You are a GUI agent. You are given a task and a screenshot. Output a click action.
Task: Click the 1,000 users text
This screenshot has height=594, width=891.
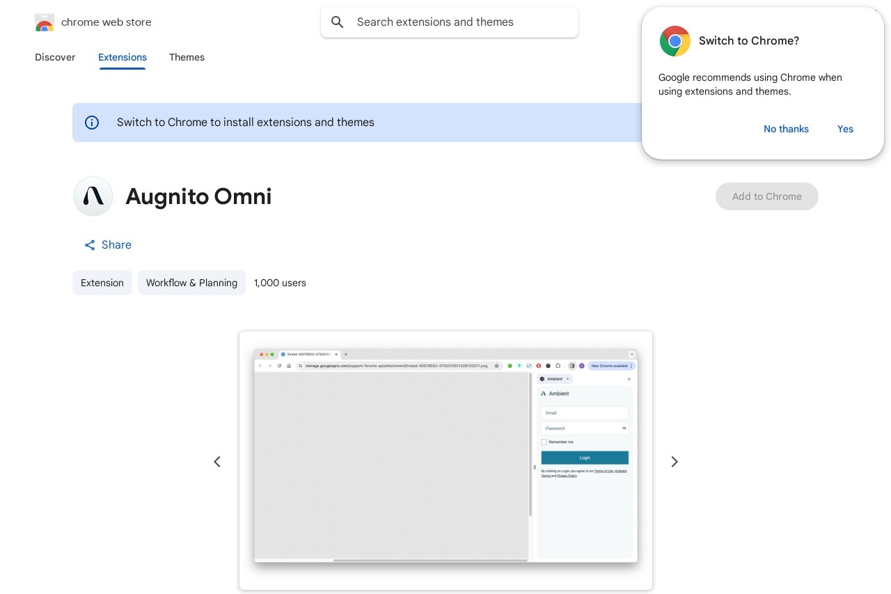click(x=280, y=283)
